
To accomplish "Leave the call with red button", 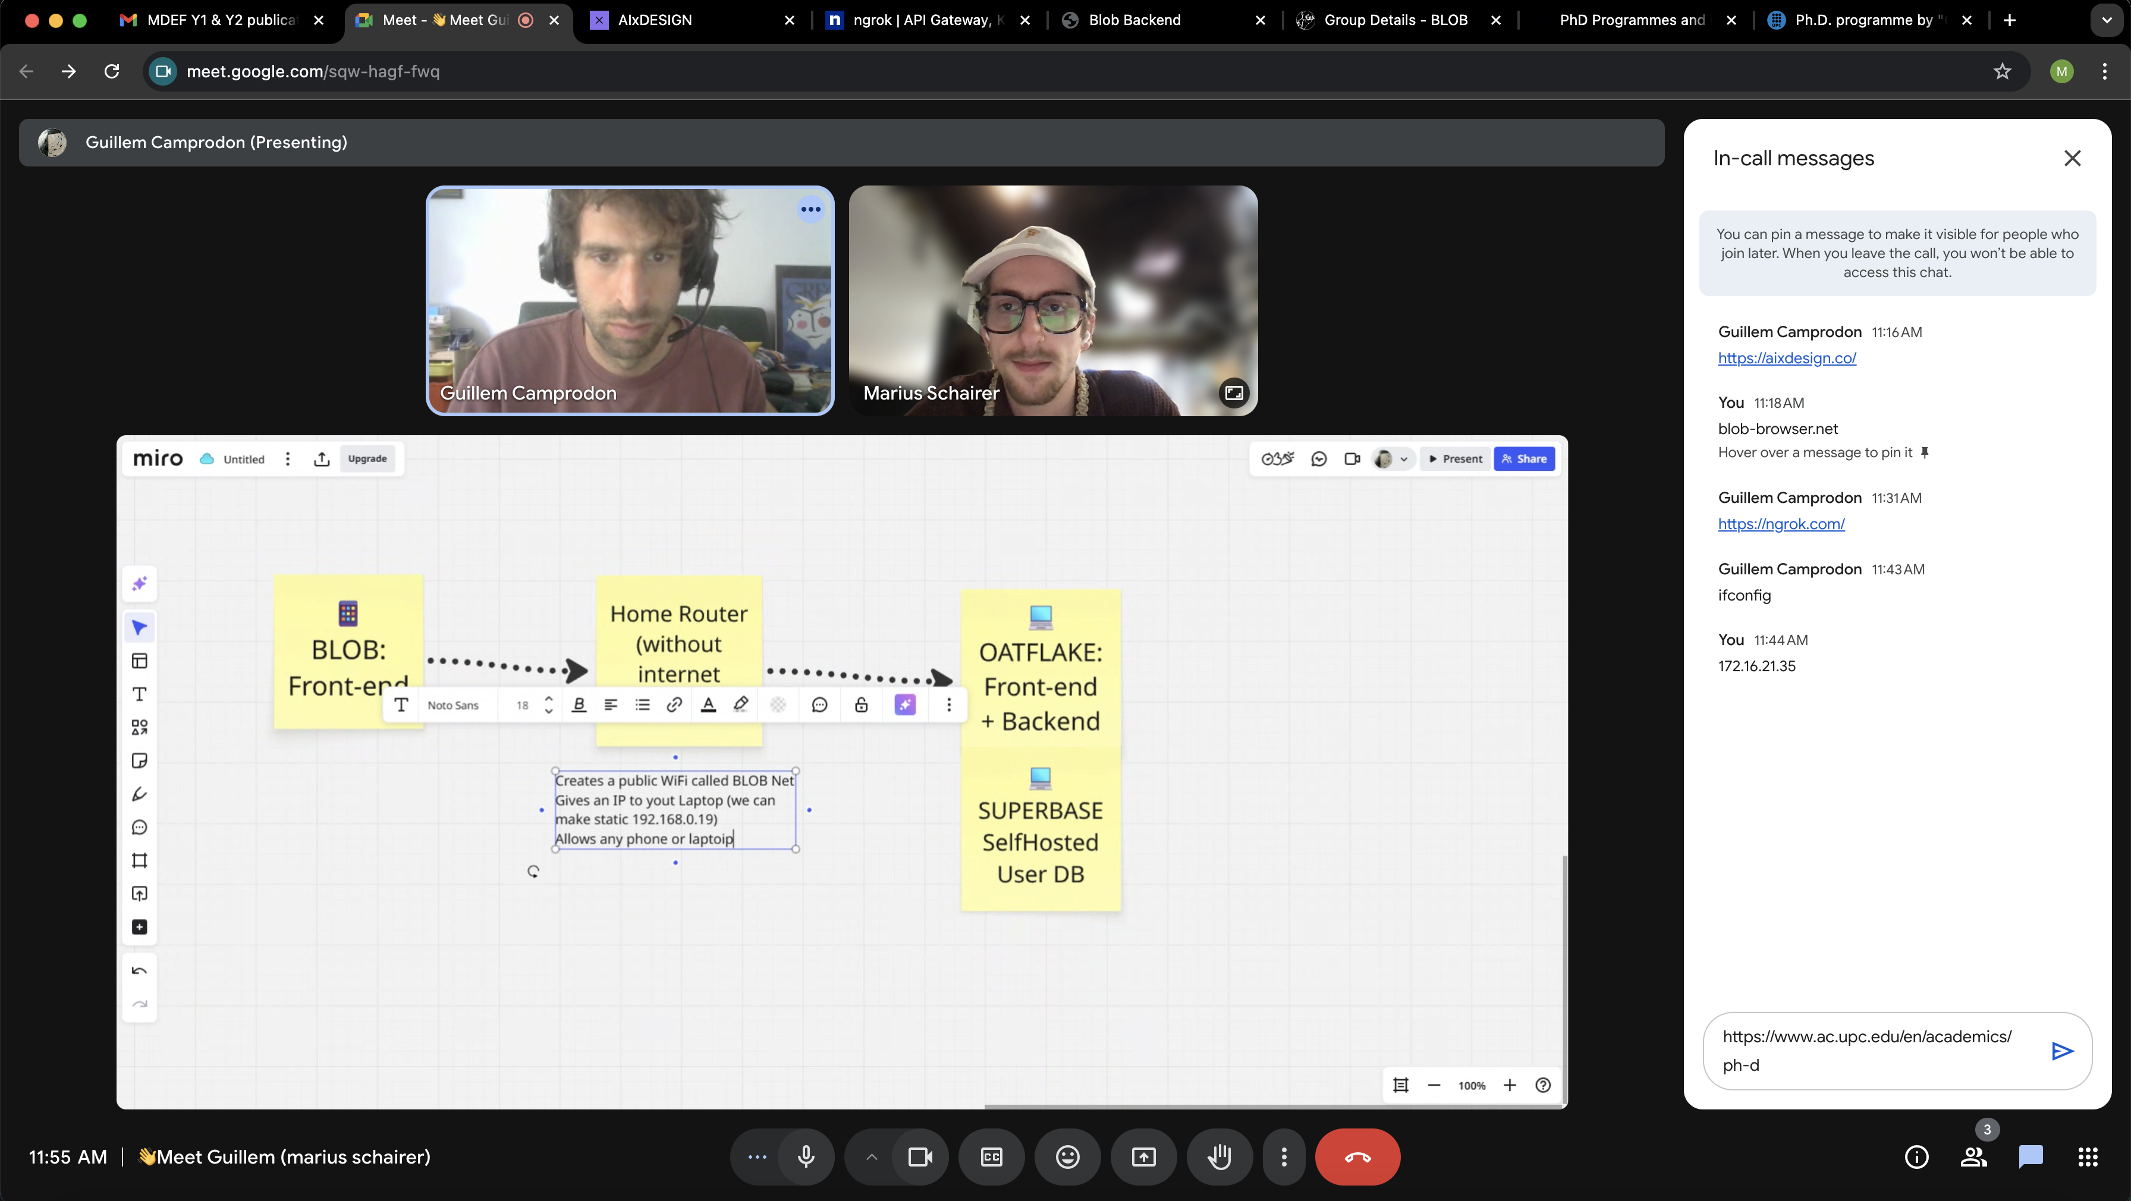I will (x=1357, y=1156).
